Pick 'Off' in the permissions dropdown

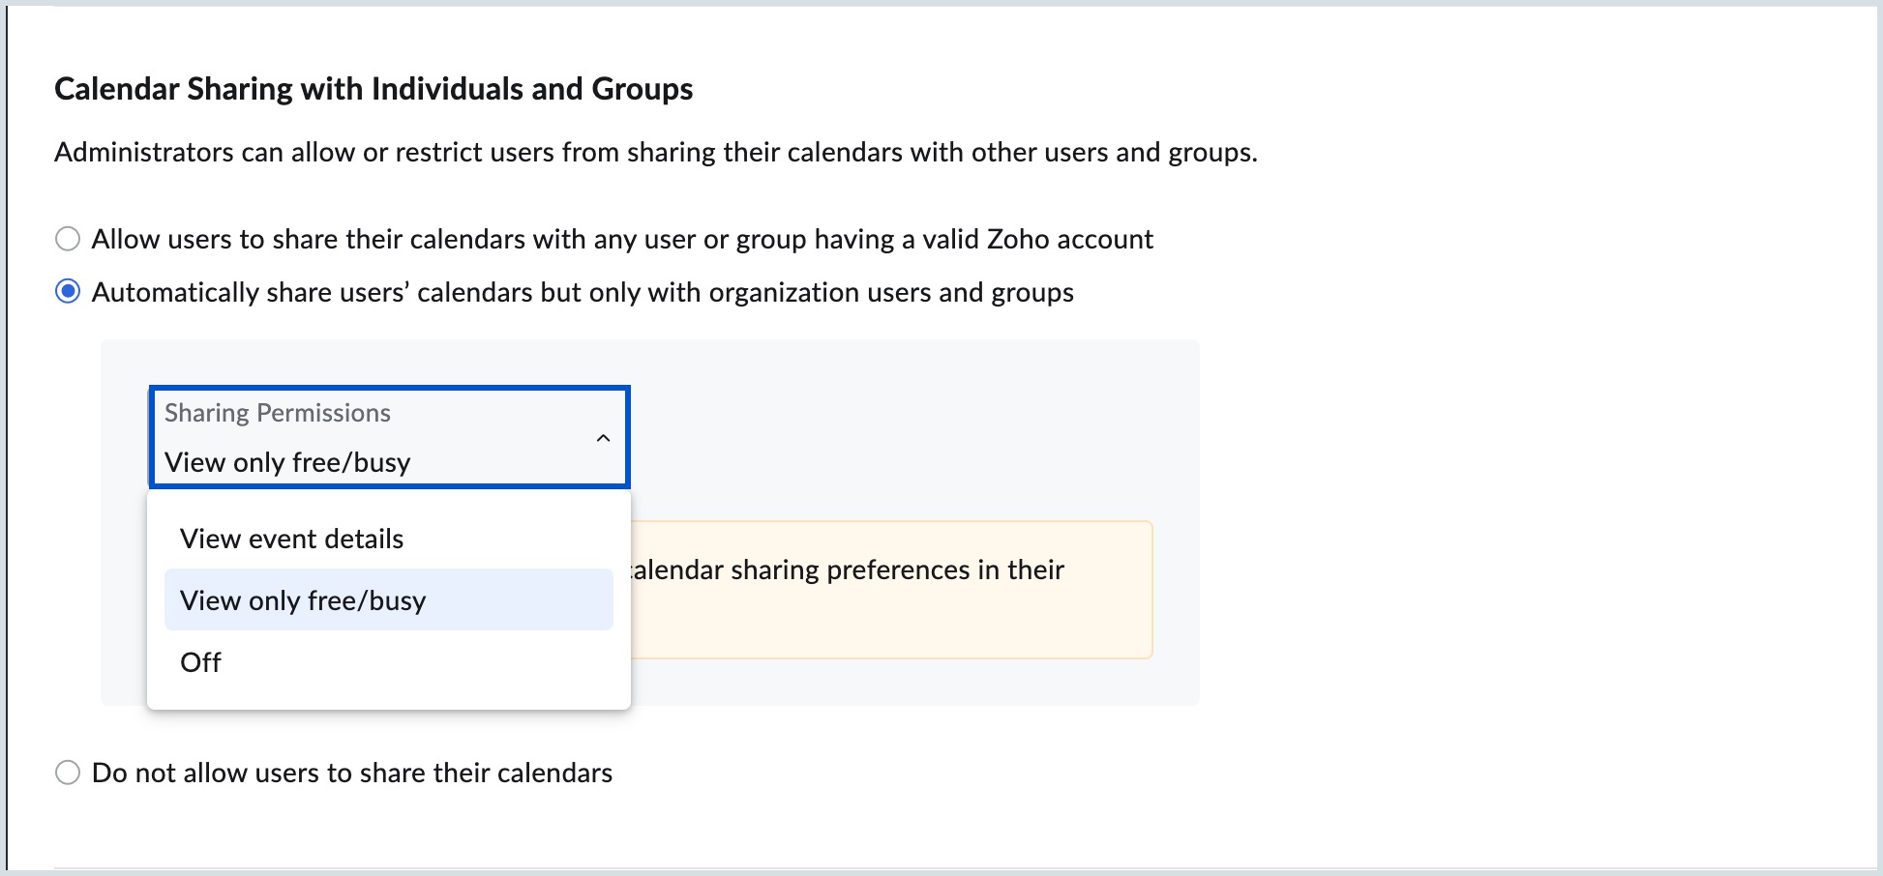tap(200, 661)
